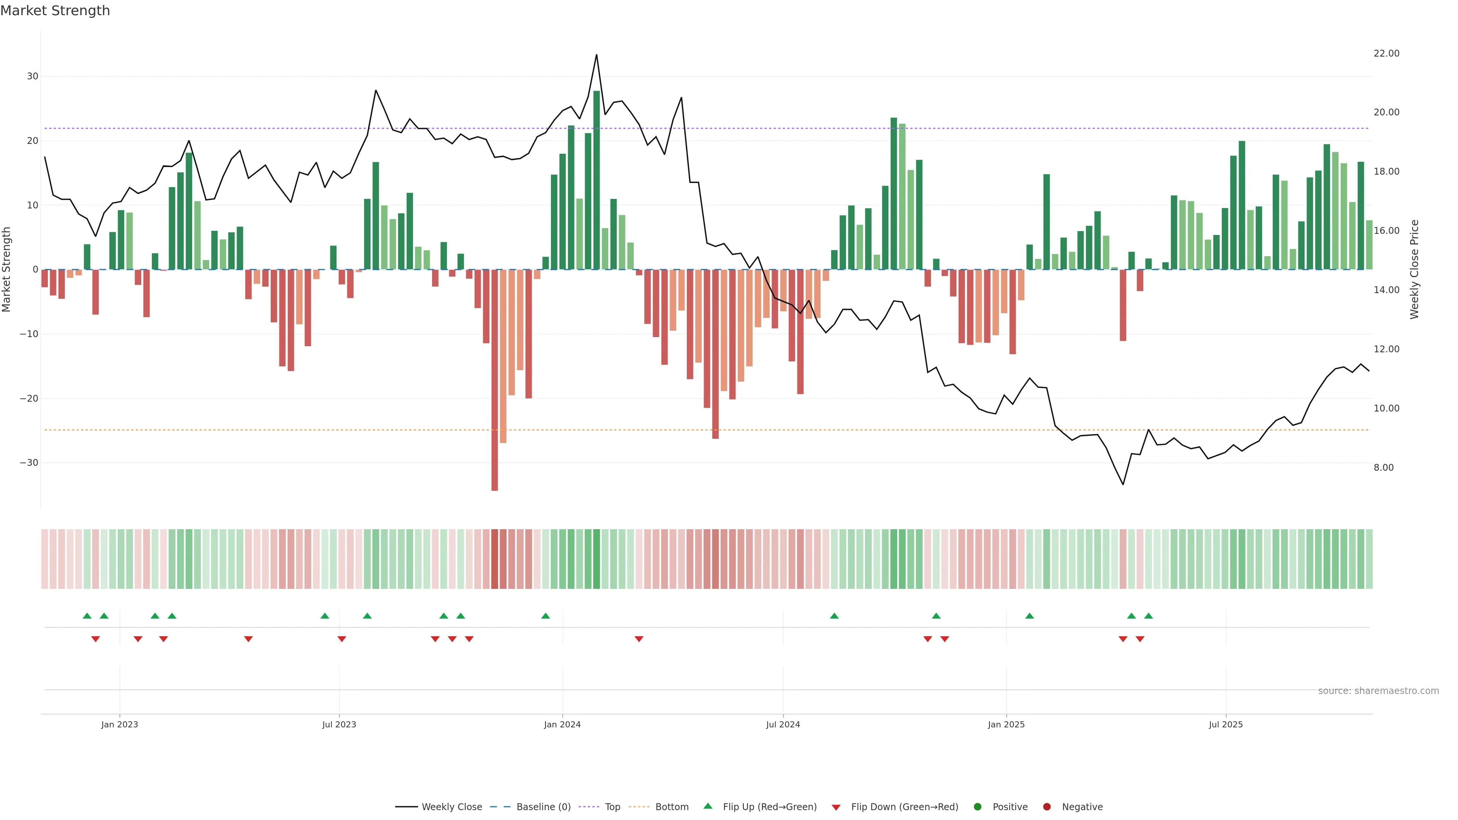This screenshot has height=820, width=1458.
Task: Click Flip Down red triangle legend icon
Action: click(x=836, y=807)
